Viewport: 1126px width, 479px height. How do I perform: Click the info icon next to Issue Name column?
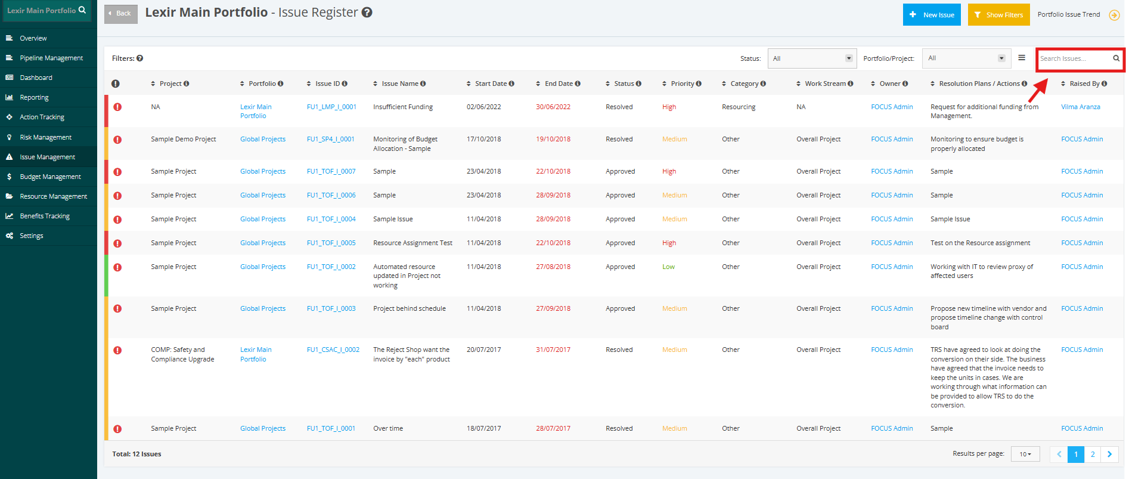tap(423, 84)
